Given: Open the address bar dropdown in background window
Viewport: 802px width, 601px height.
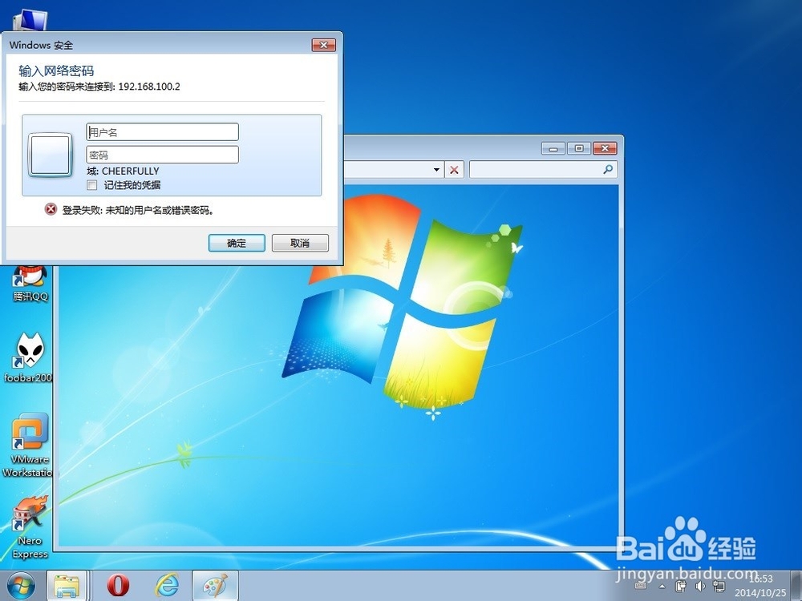Looking at the screenshot, I should (437, 170).
